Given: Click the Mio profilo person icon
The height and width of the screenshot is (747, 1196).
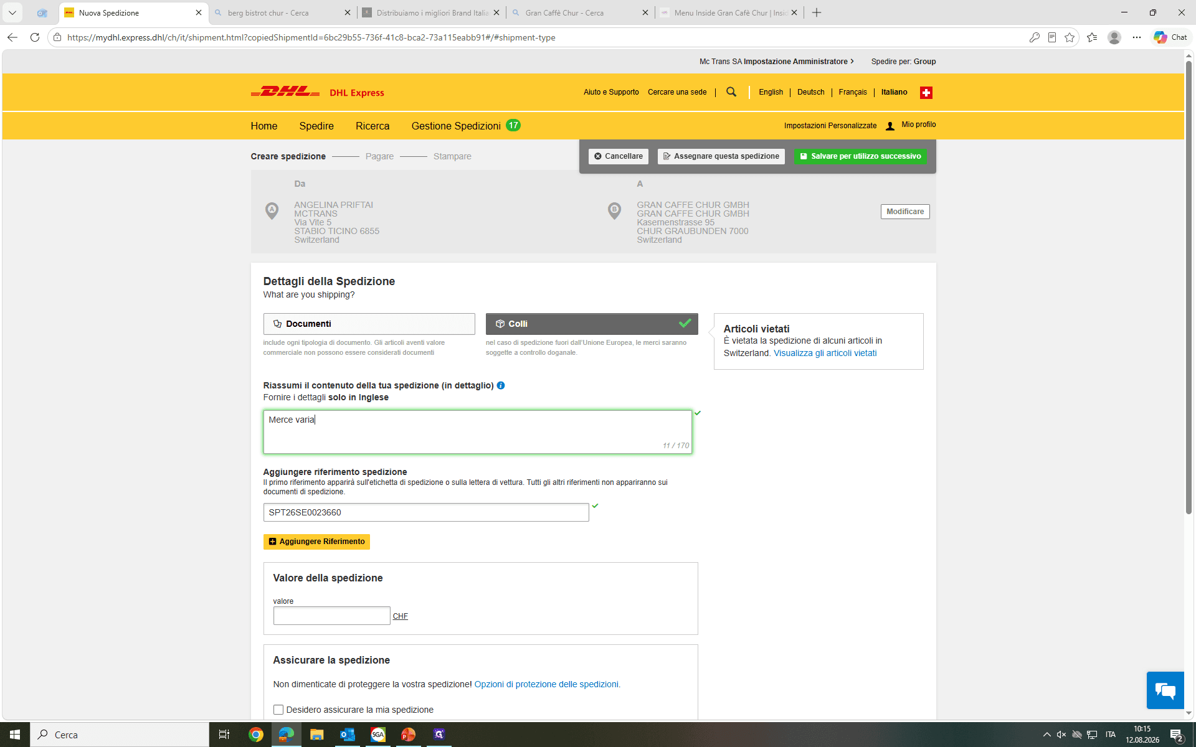Looking at the screenshot, I should pyautogui.click(x=890, y=126).
